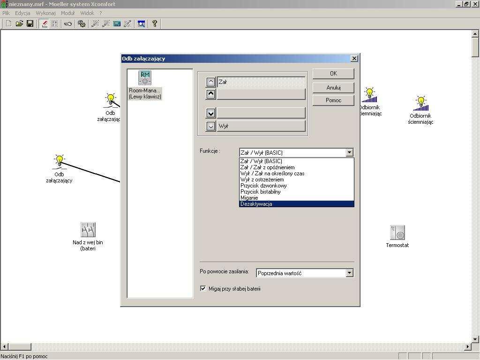Click the Pomoc help button
Viewport: 480px width, 360px height.
(333, 100)
